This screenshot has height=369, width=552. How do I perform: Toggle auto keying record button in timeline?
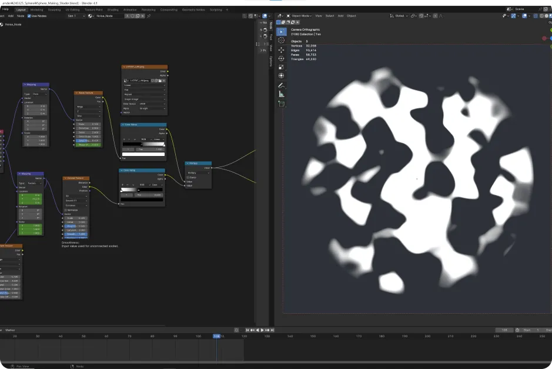[236, 330]
